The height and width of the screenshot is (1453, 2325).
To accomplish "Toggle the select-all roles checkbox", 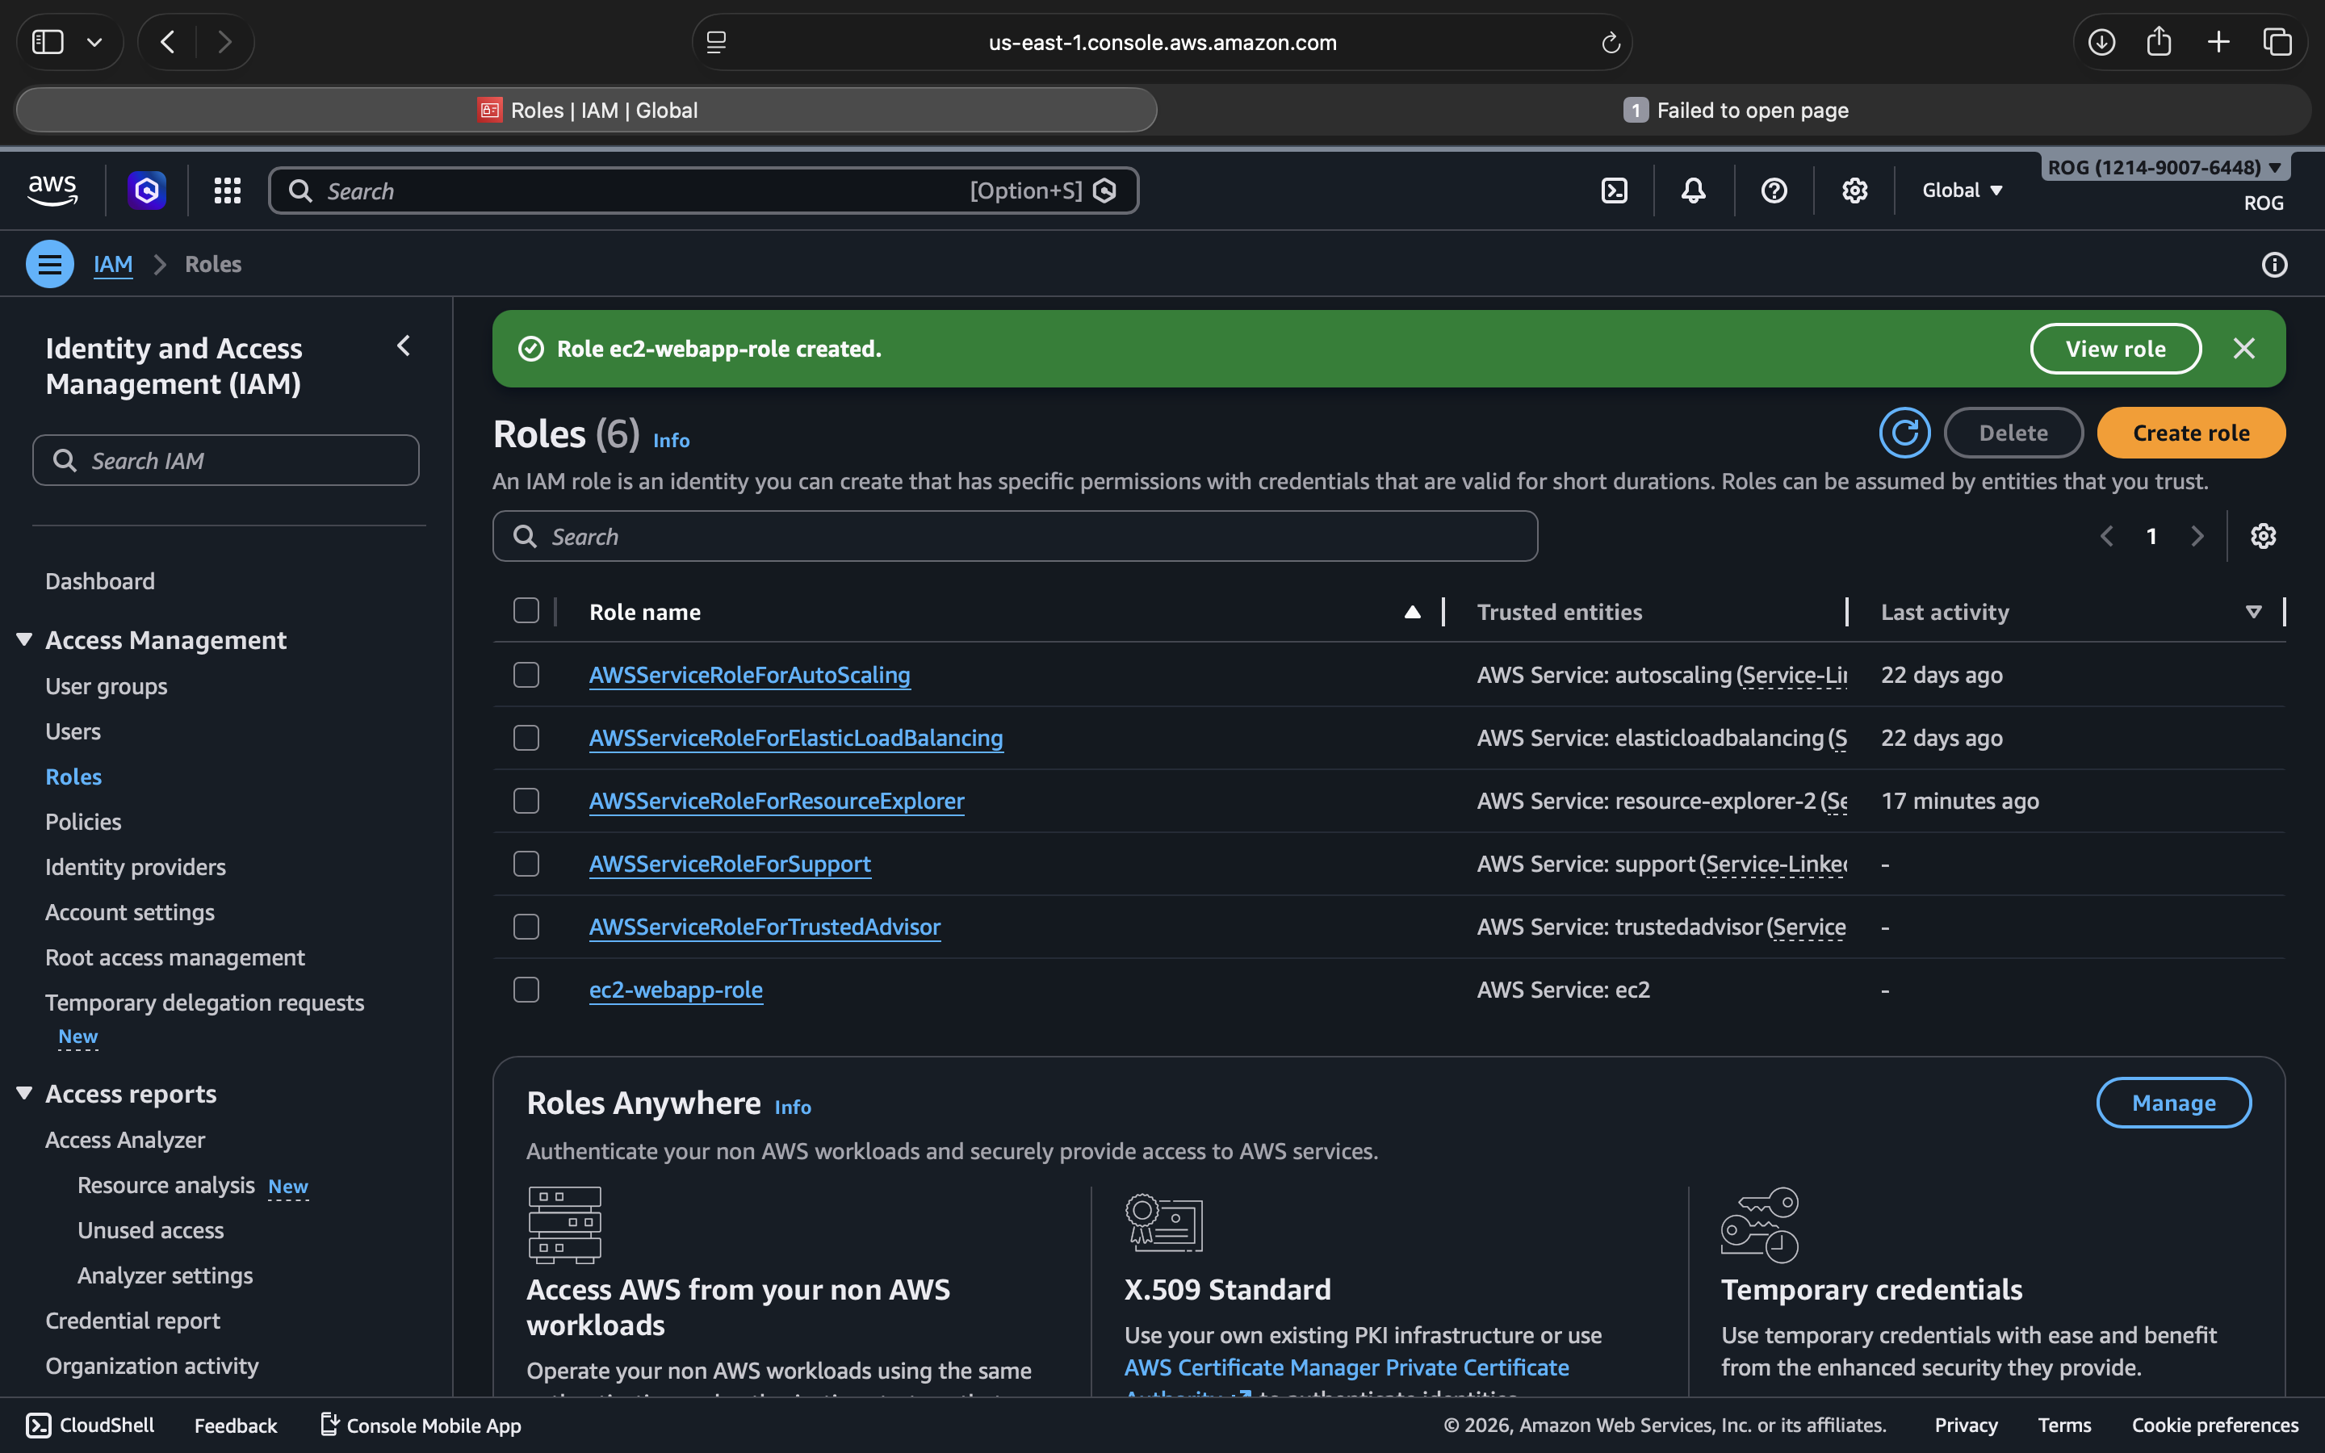I will [x=526, y=611].
